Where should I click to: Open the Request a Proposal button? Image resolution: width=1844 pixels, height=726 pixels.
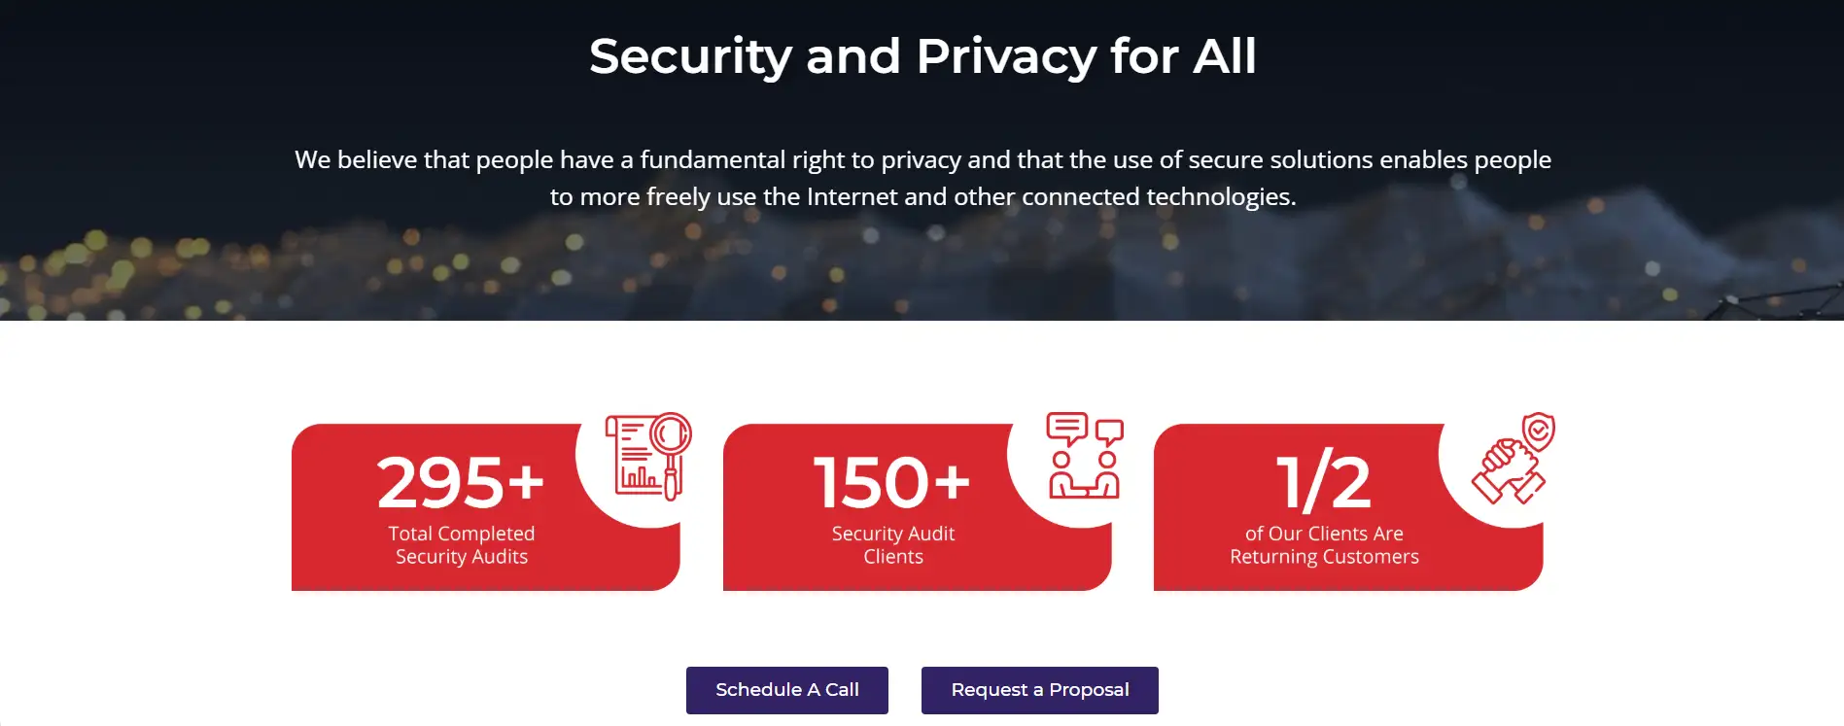click(1039, 690)
